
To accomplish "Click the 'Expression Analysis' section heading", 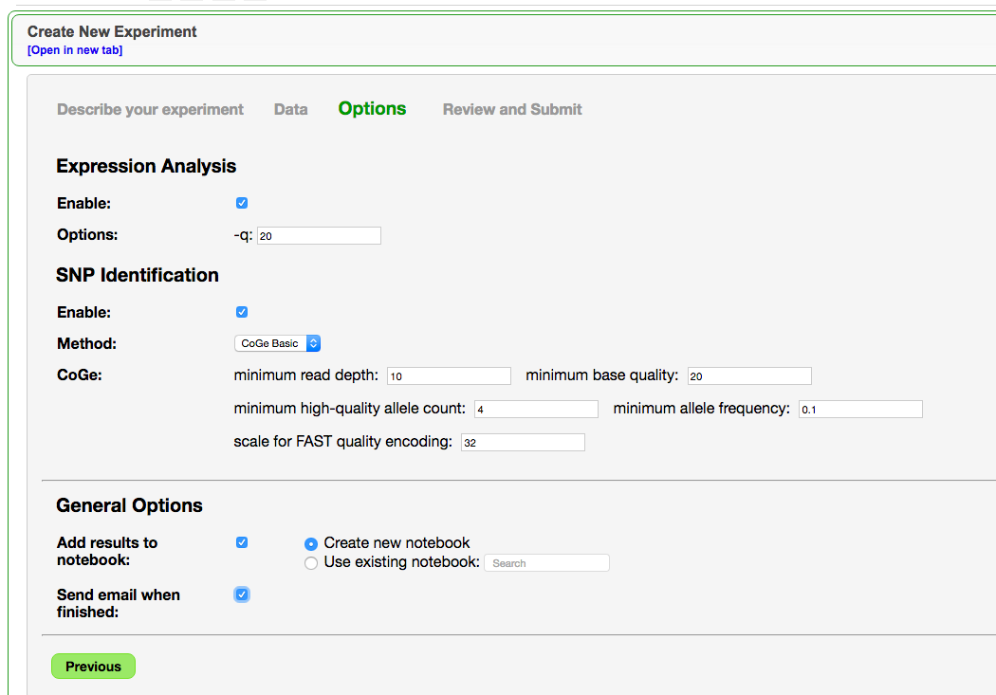I will coord(146,166).
